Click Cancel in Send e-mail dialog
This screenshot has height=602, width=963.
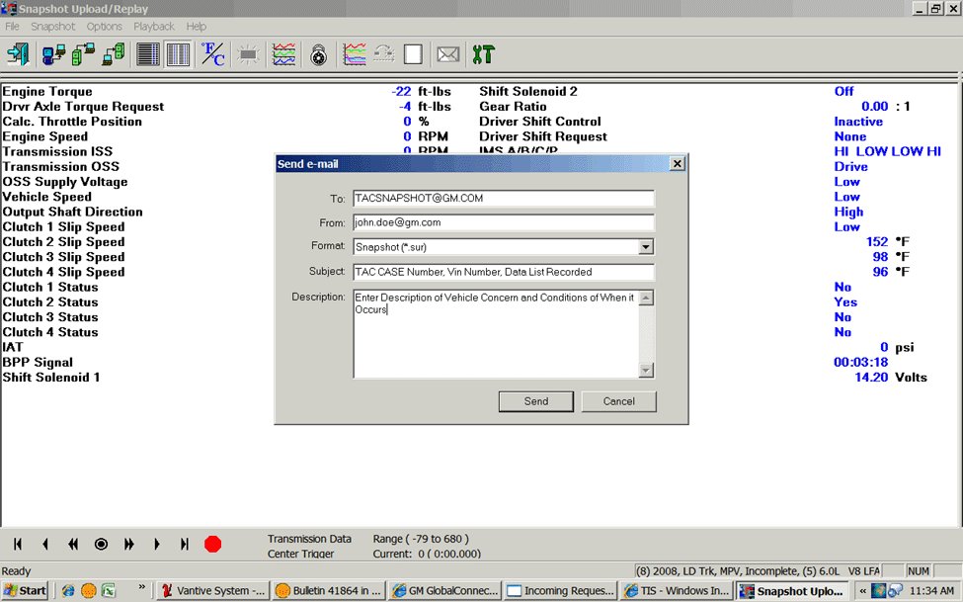click(x=618, y=401)
